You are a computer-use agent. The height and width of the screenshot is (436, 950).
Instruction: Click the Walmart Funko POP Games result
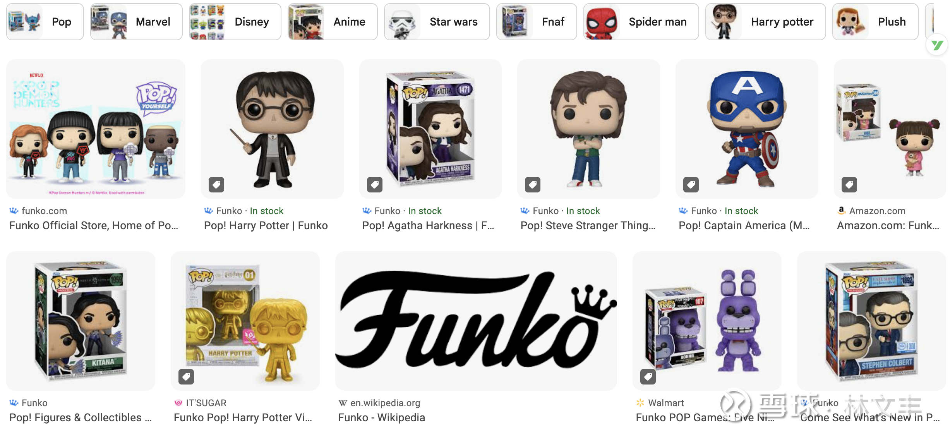point(705,418)
